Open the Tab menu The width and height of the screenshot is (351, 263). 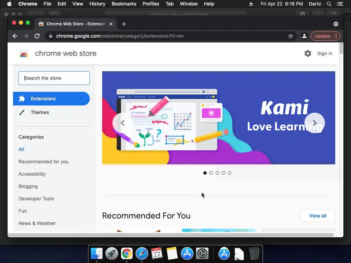[170, 4]
